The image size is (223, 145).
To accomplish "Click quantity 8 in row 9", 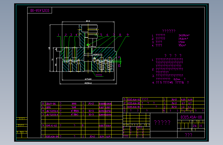I will pos(83,125).
